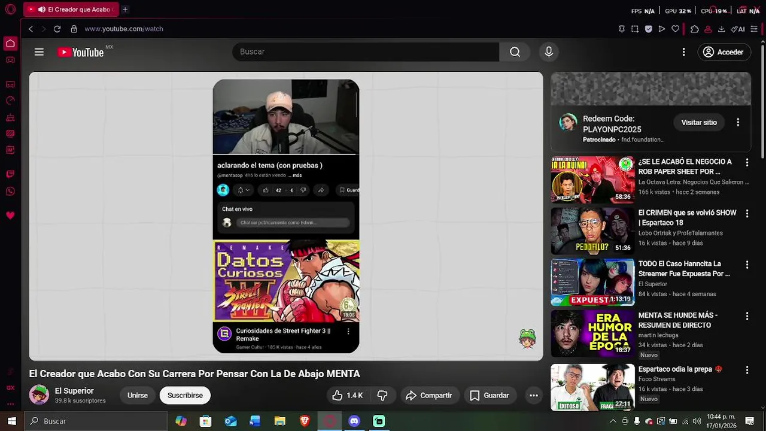Open the Caso Hanncita EXPUESTA thumbnail
This screenshot has width=766, height=431.
click(592, 282)
